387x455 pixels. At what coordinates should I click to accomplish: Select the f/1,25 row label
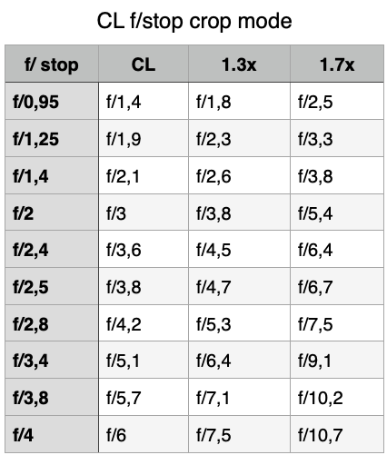click(x=52, y=138)
